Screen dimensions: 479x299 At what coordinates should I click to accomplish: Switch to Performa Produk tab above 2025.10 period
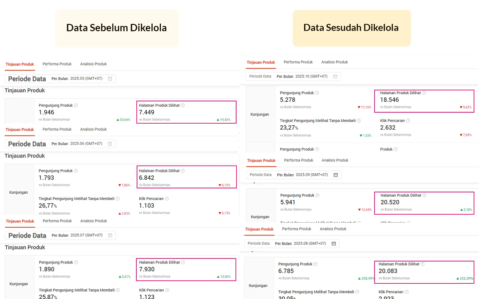298,62
